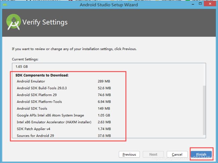Click the installation settings instruction sentence
Image resolution: width=218 pixels, height=163 pixels.
point(74,49)
